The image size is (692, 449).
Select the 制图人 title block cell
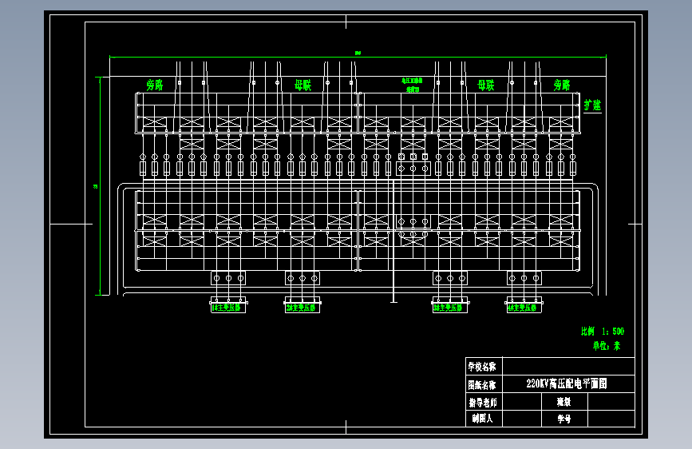coord(484,419)
